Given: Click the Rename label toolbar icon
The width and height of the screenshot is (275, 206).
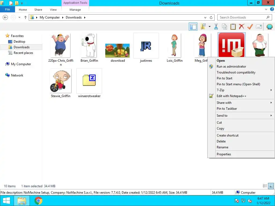Looking at the screenshot, I should (259, 27).
